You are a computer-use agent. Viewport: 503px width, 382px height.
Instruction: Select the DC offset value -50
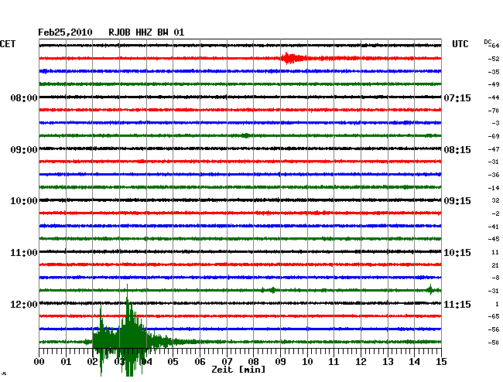pyautogui.click(x=494, y=343)
